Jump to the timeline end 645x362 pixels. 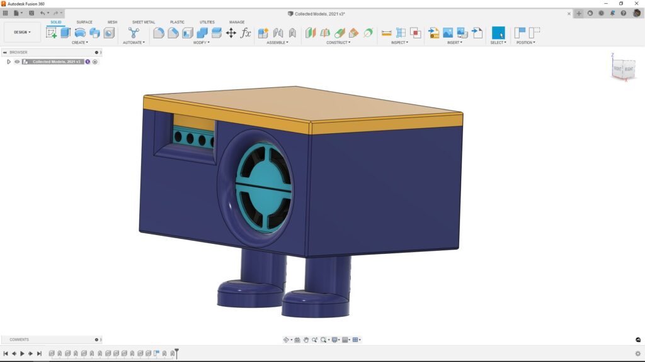coord(40,353)
